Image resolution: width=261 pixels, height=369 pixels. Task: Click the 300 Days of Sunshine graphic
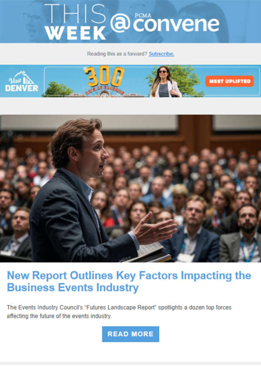[x=104, y=80]
